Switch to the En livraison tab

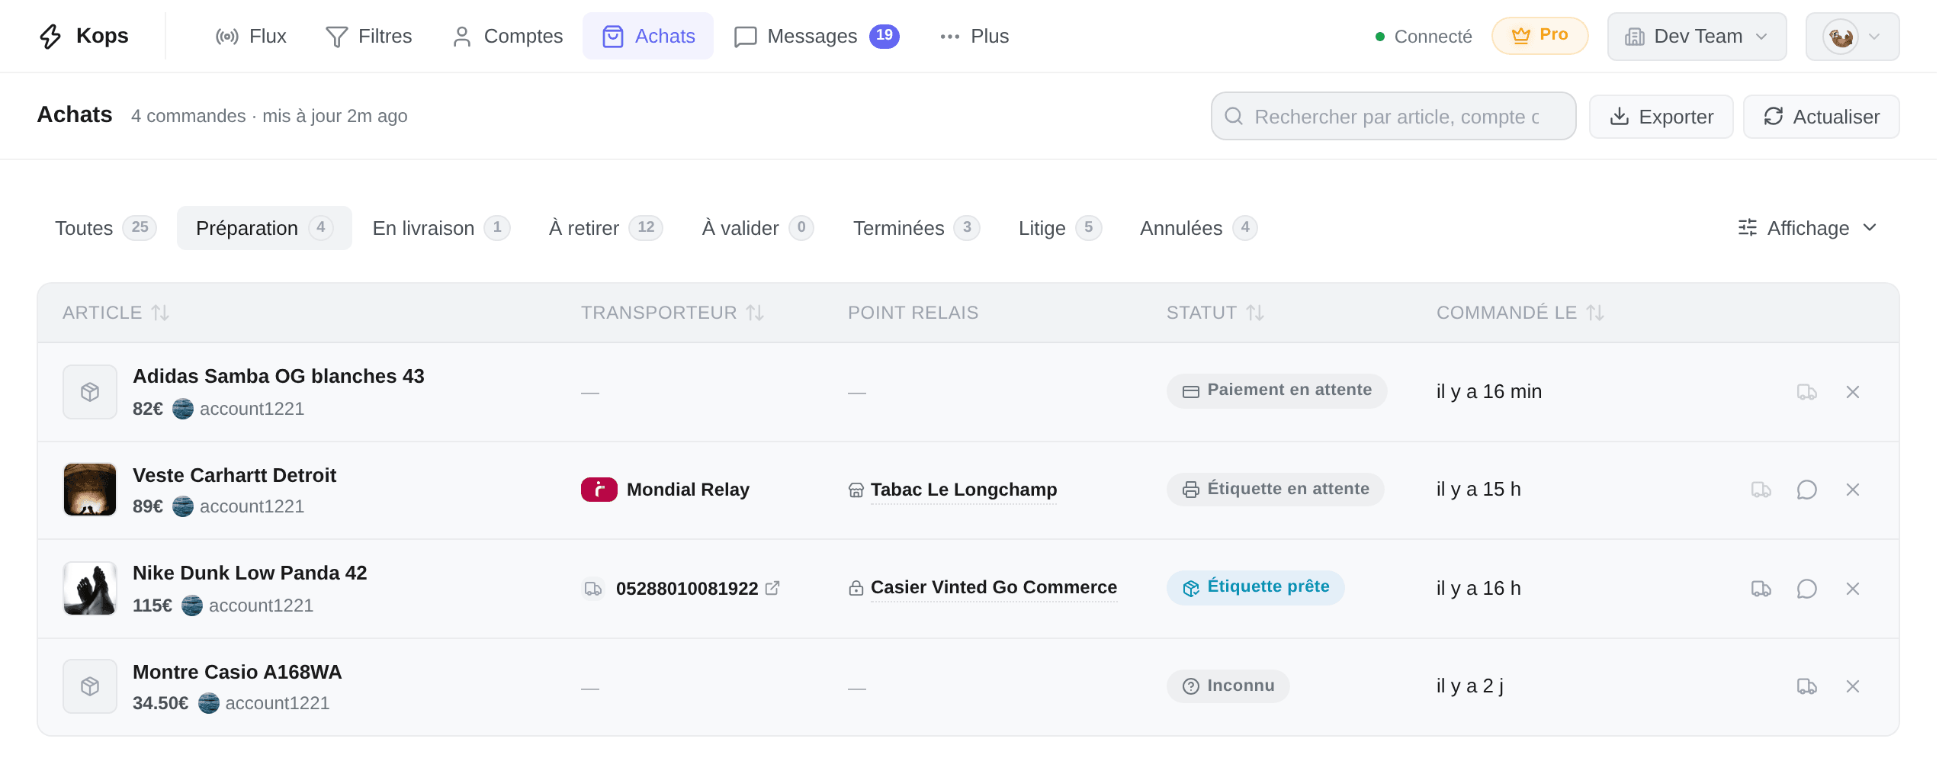(x=441, y=228)
